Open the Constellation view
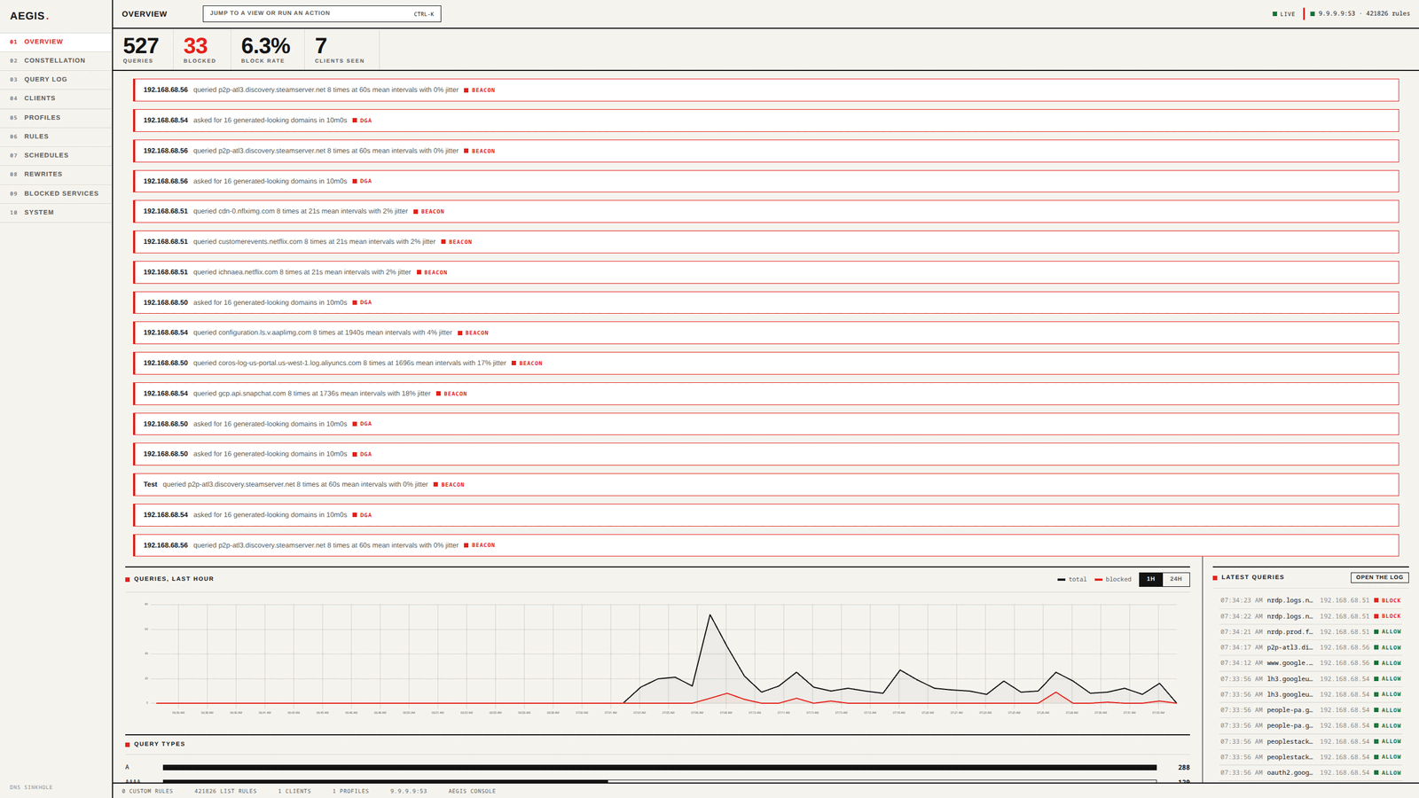1419x798 pixels. tap(56, 60)
